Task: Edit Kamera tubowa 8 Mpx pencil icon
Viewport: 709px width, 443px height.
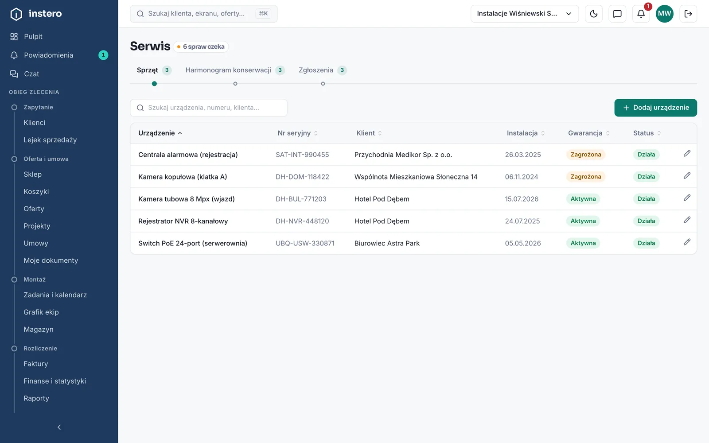Action: (687, 198)
